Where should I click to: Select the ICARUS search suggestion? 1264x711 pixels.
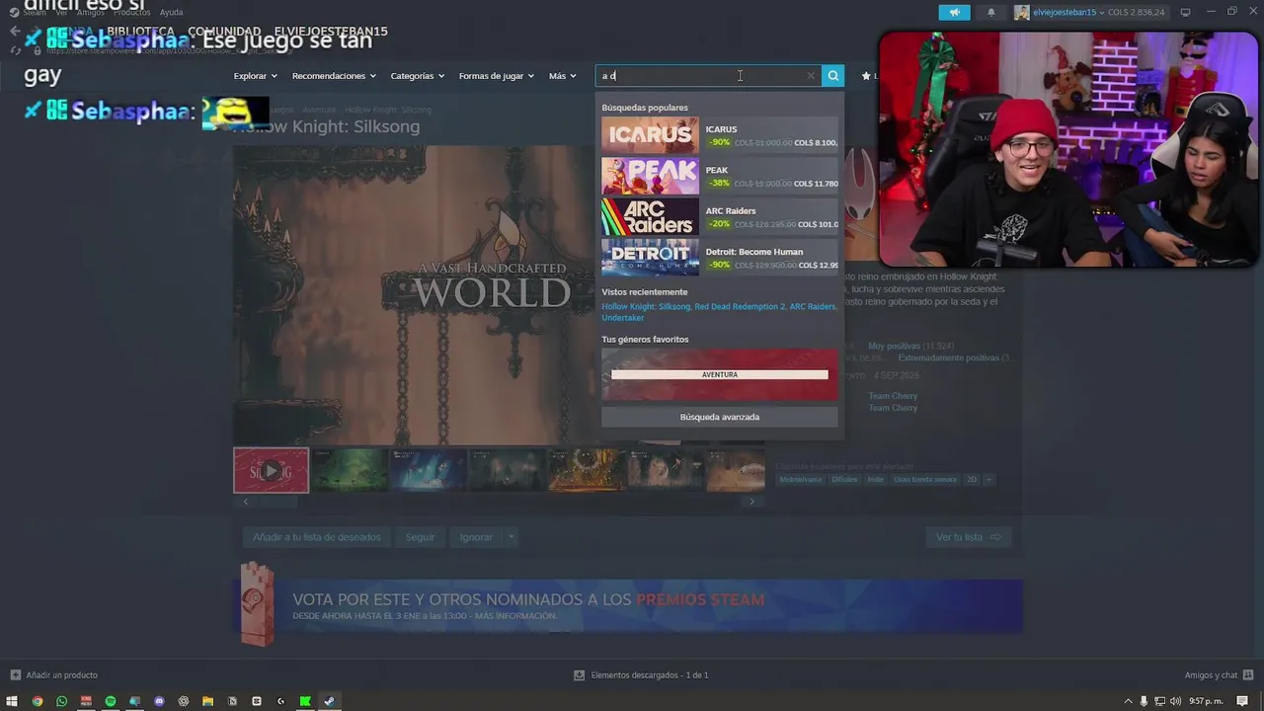point(720,135)
